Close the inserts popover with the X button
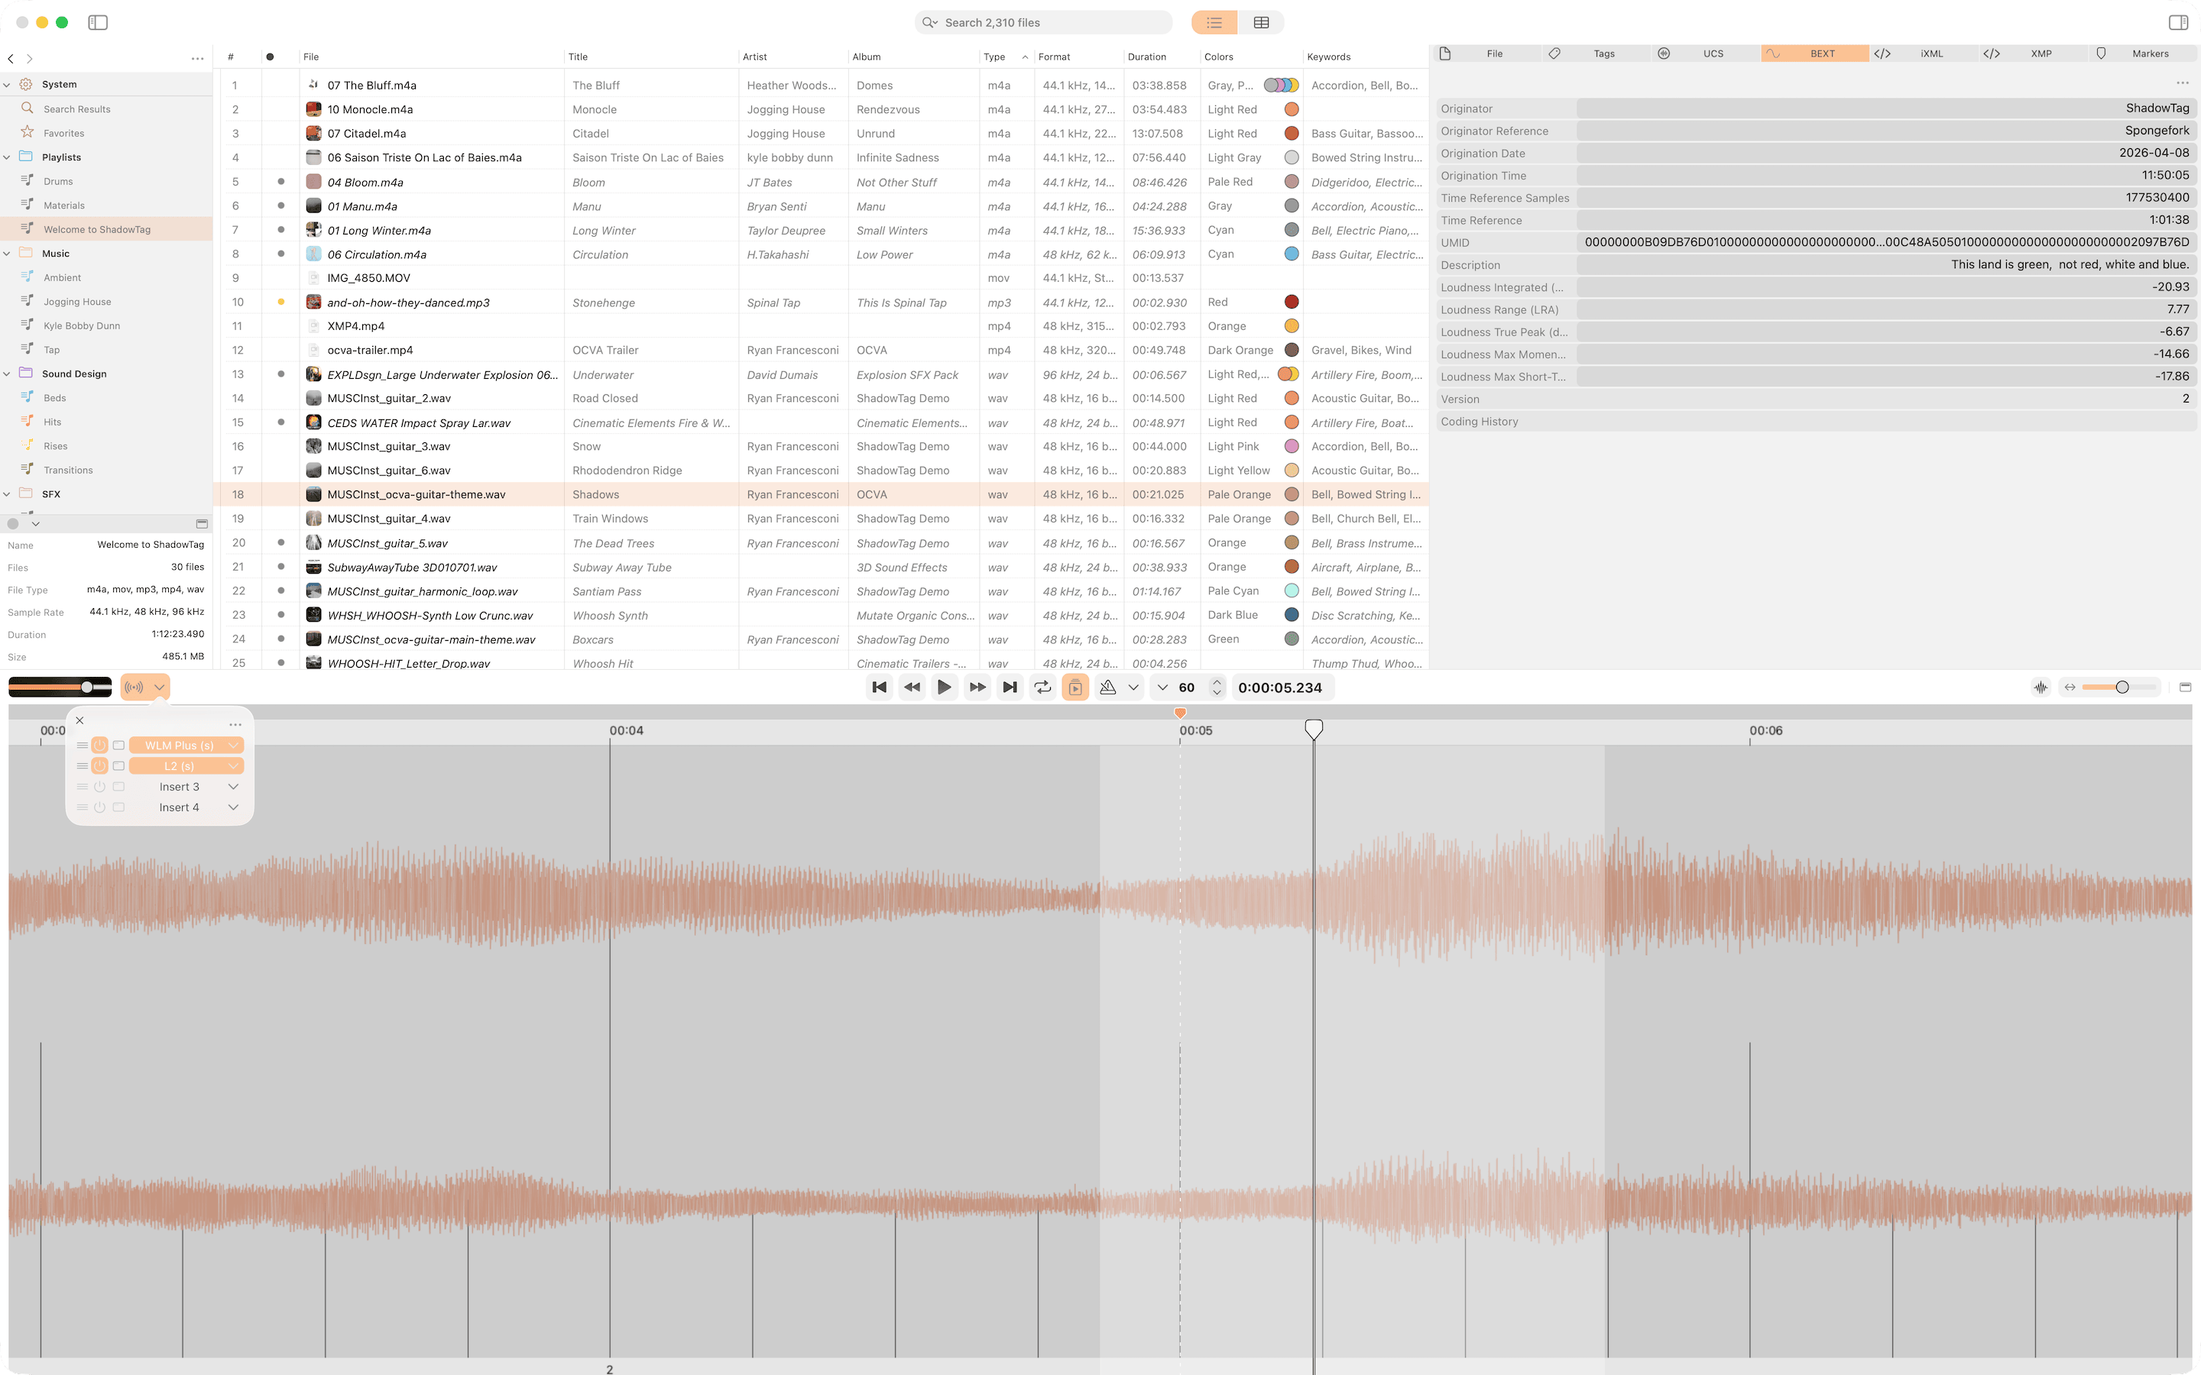Screen dimensions: 2201x1375 [80, 720]
